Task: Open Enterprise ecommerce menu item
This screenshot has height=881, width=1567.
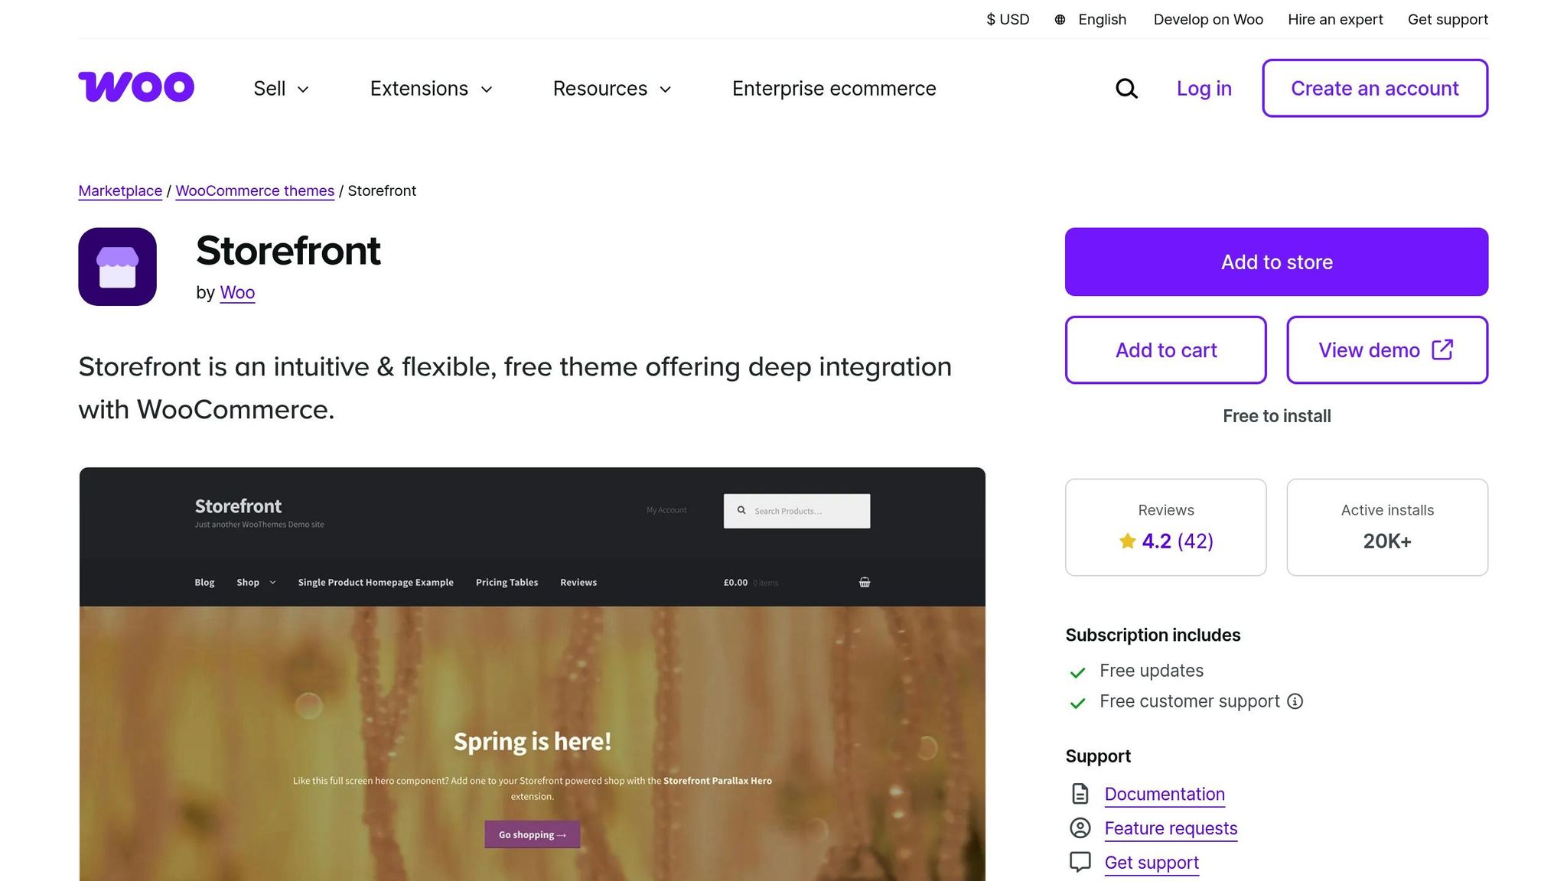Action: coord(834,89)
